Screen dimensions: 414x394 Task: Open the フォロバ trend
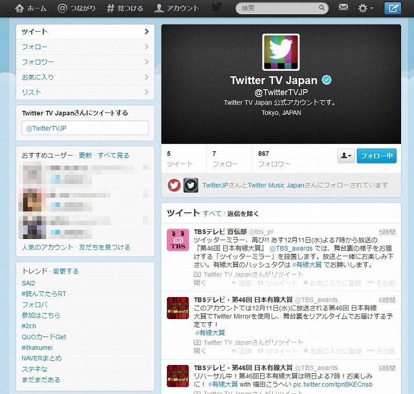pos(35,305)
